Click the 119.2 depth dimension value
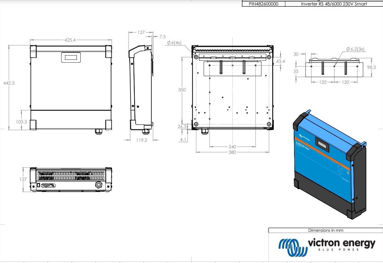Screen dimensions: 383x263 pos(141,140)
